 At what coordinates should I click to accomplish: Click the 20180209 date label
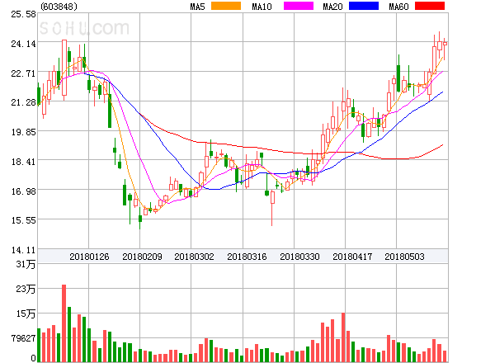[142, 257]
